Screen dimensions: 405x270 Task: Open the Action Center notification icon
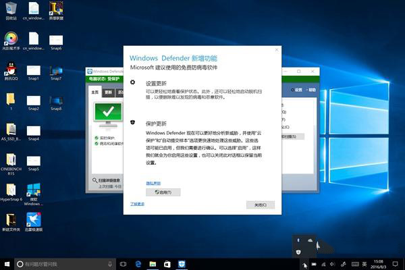(395, 264)
